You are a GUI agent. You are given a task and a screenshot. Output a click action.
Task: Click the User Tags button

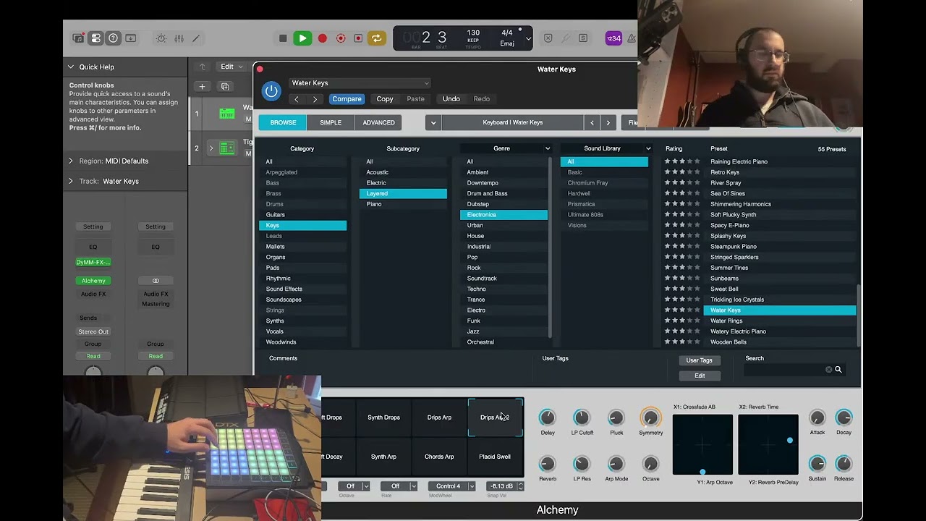(x=700, y=360)
